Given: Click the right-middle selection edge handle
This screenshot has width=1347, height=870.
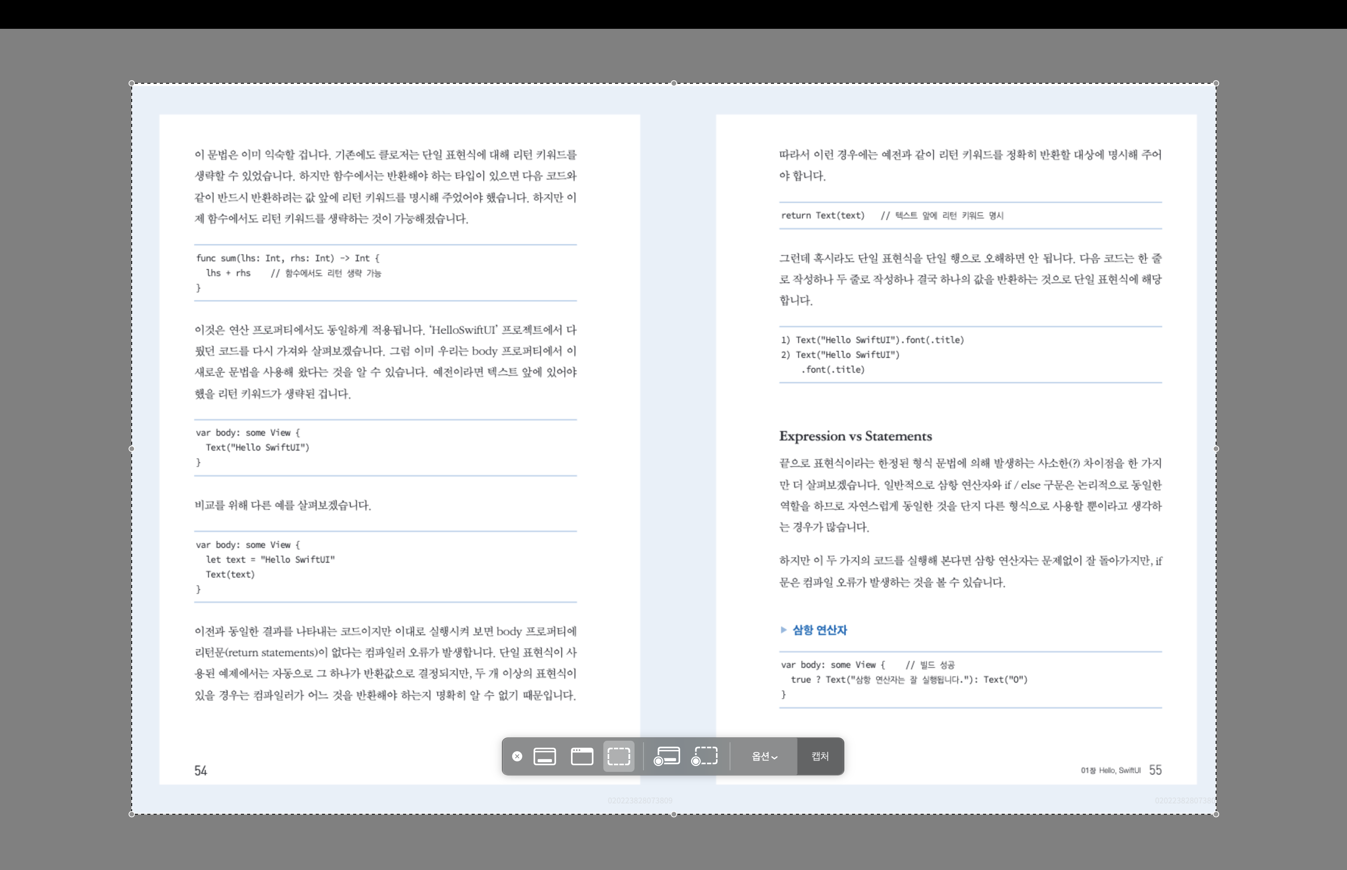Looking at the screenshot, I should 1216,449.
